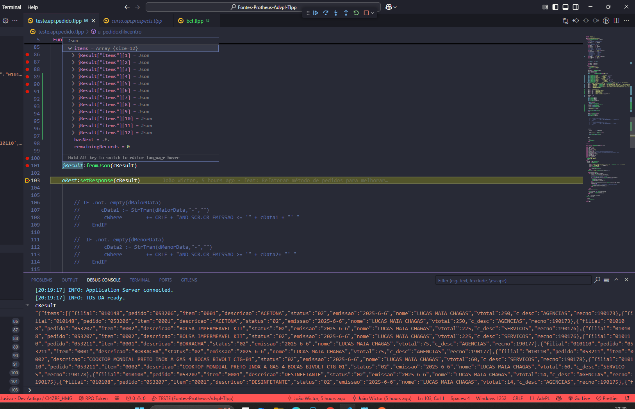The width and height of the screenshot is (635, 409).
Task: Expand jResult["items"][5] in debug hover
Action: pos(73,83)
